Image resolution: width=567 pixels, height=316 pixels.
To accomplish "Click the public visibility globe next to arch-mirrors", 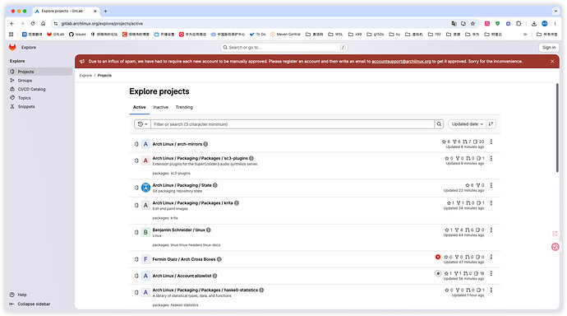I will click(205, 144).
